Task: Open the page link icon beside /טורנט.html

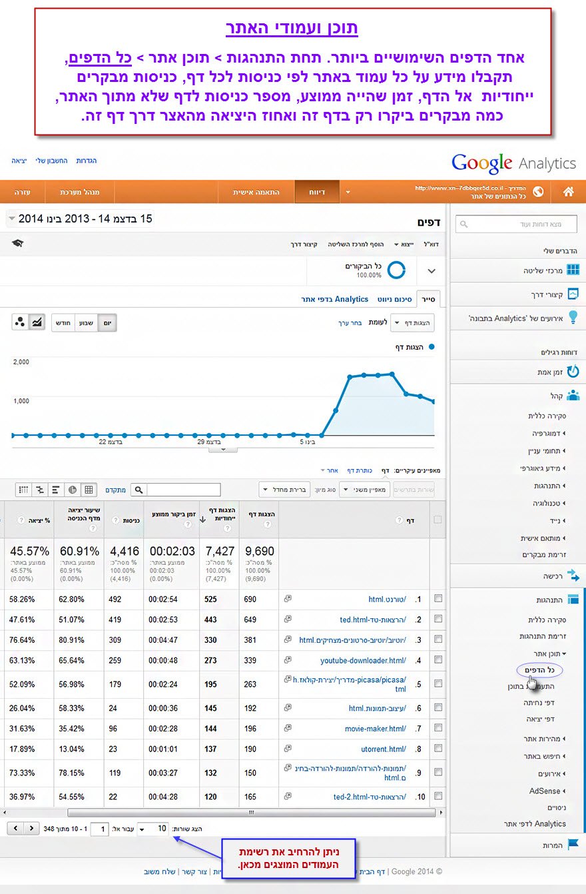Action: 288,599
